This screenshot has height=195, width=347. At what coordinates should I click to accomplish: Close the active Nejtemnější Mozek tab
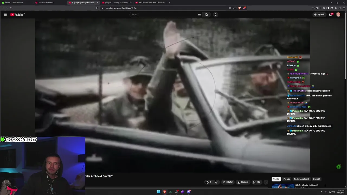click(98, 3)
